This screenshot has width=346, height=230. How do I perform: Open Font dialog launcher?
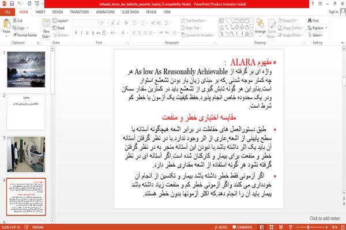127,43
